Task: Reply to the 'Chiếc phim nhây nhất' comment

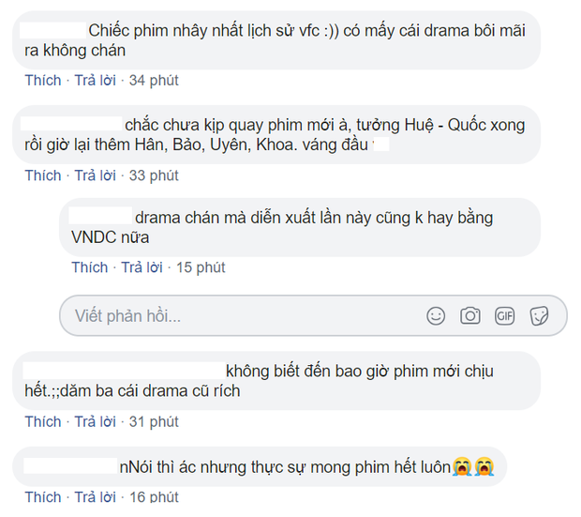Action: [97, 81]
